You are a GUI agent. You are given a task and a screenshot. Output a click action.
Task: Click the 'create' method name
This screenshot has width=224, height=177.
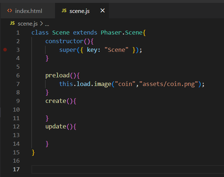click(x=56, y=101)
